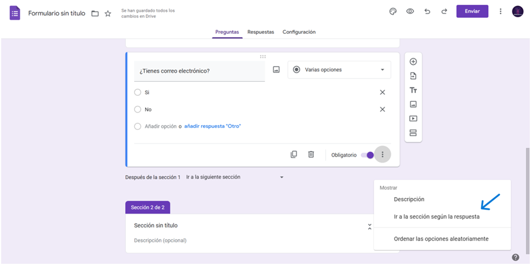
Task: Select the "Si" radio button
Action: [x=137, y=92]
